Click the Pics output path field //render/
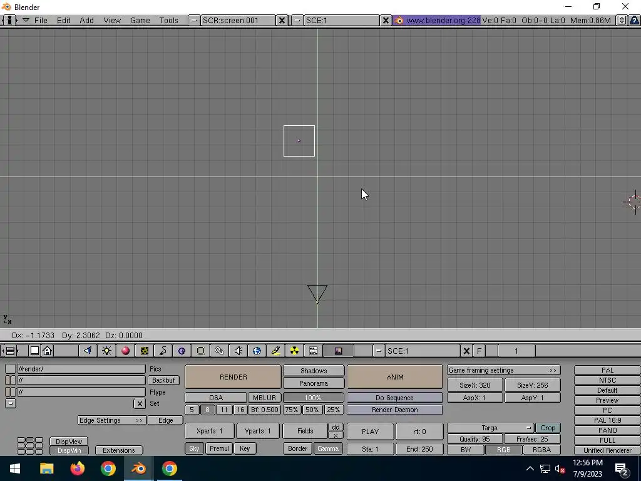The width and height of the screenshot is (641, 481). (81, 369)
